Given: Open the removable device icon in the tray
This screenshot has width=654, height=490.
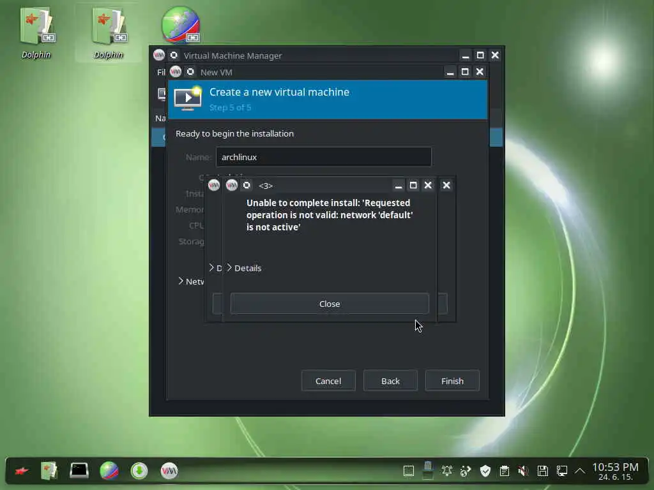Looking at the screenshot, I should coord(428,470).
